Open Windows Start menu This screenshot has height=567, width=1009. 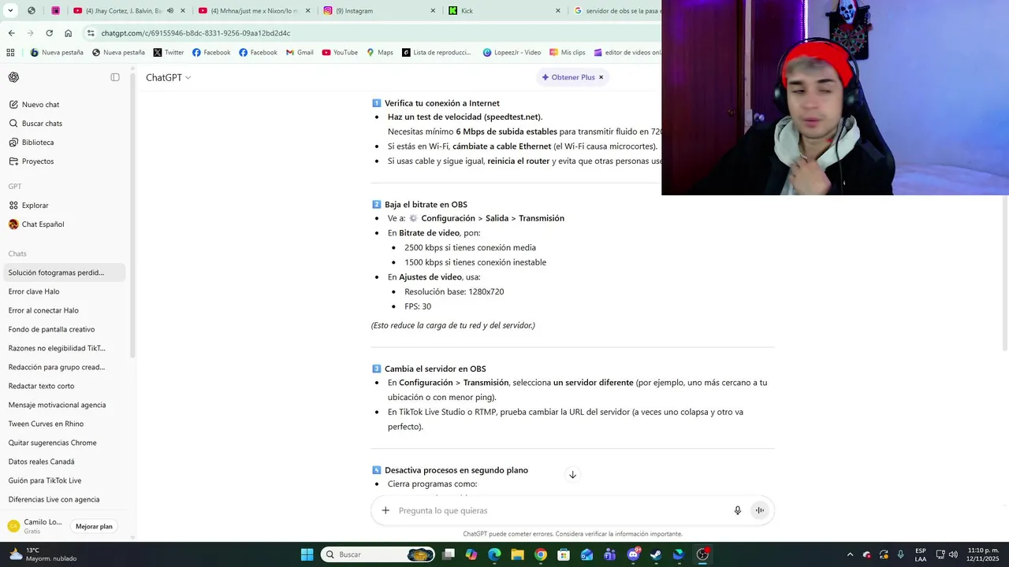(307, 554)
